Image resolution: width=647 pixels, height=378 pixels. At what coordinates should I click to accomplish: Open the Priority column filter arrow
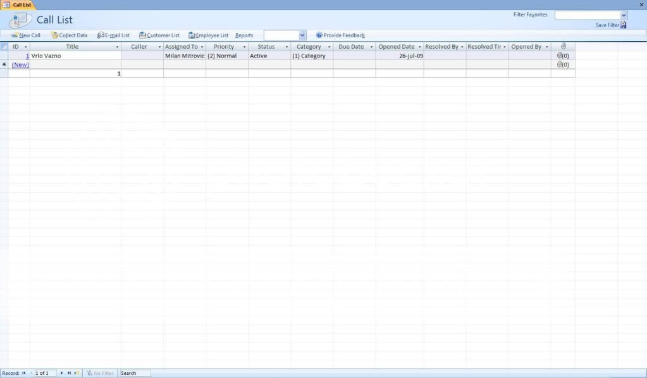[x=244, y=46]
